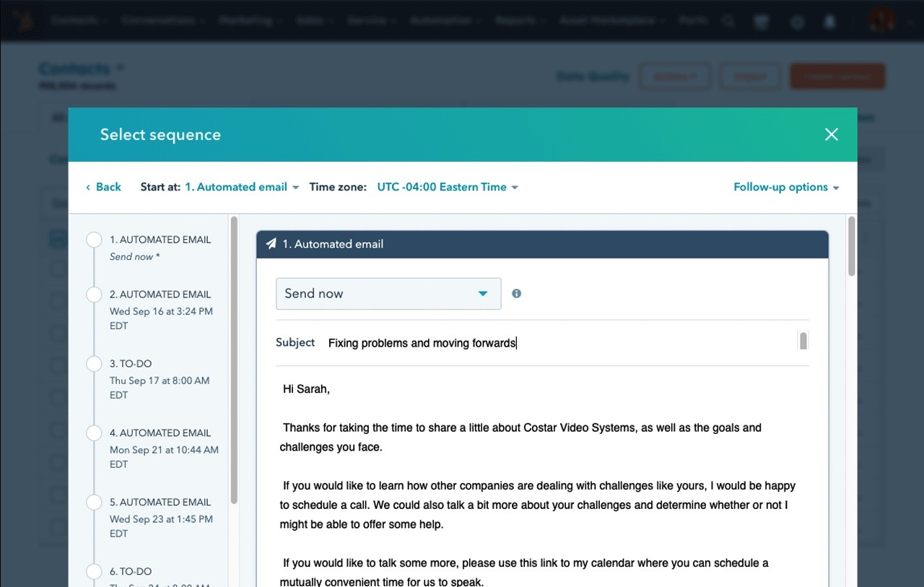Screen dimensions: 924x587
Task: Open the Time zone Eastern Time dropdown
Action: tap(448, 187)
